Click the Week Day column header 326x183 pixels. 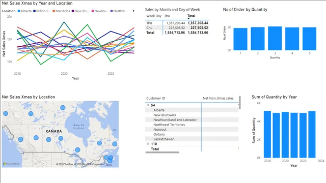click(x=154, y=16)
